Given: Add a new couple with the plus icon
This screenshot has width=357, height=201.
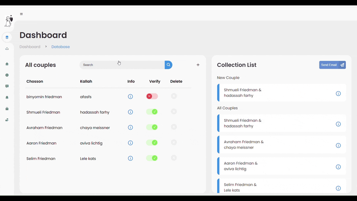Looking at the screenshot, I should pos(198,65).
